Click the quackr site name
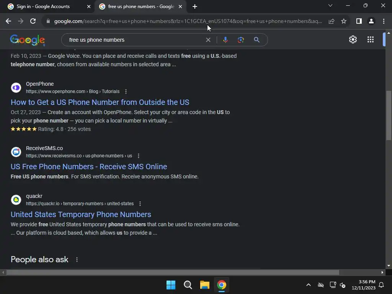 (34, 196)
